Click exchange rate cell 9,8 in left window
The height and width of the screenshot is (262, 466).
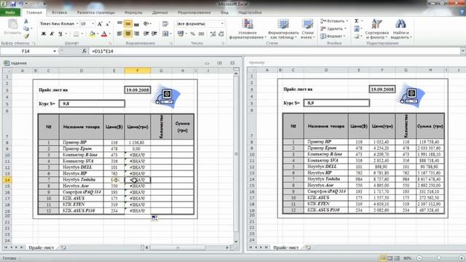pyautogui.click(x=92, y=103)
